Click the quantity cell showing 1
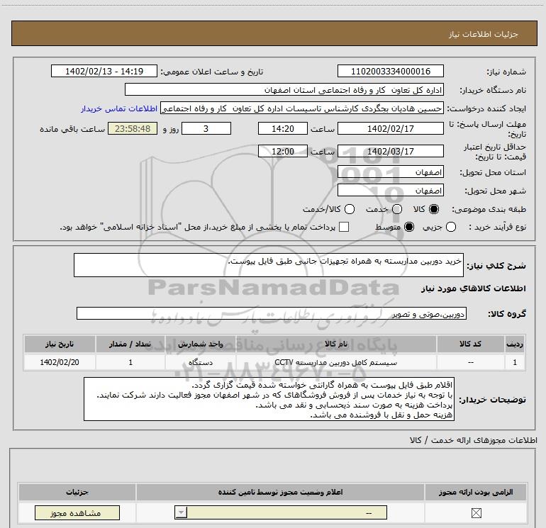The image size is (546, 528). point(130,362)
